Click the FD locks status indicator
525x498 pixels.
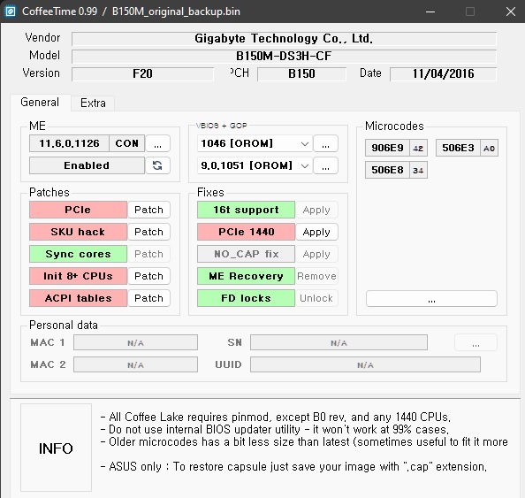pyautogui.click(x=246, y=298)
